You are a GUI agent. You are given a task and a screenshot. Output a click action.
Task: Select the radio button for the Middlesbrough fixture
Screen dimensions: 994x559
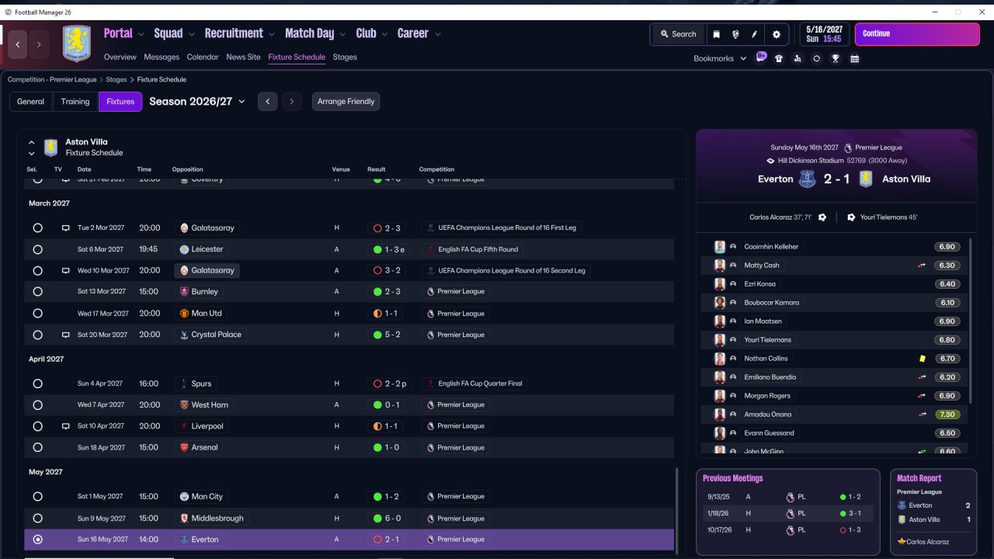[37, 518]
